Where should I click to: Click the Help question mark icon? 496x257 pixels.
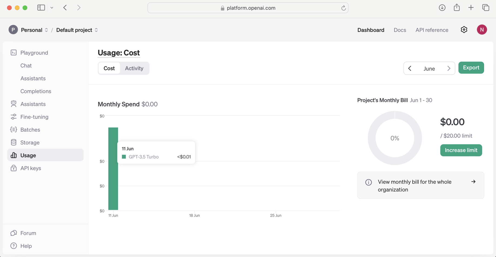[14, 246]
